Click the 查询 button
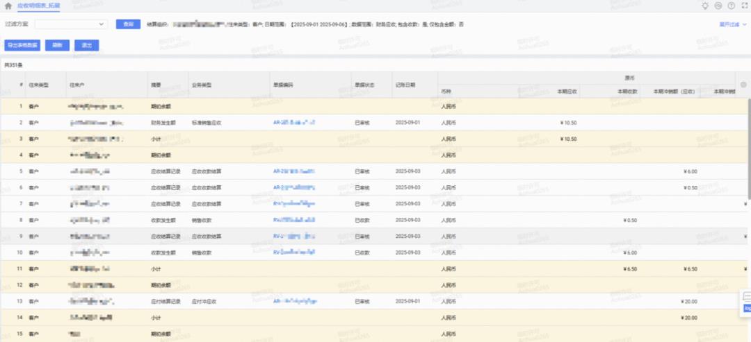The height and width of the screenshot is (342, 751). click(x=128, y=24)
